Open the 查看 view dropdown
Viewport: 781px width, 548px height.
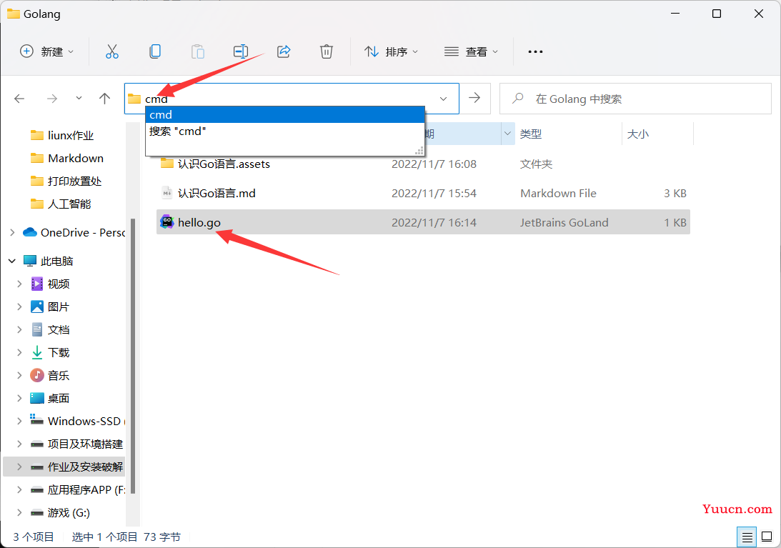[471, 51]
